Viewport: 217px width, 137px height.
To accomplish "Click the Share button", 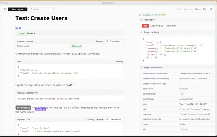I will [198, 9].
